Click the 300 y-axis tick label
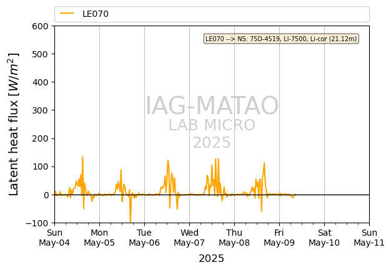This screenshot has height=270, width=391. [40, 110]
